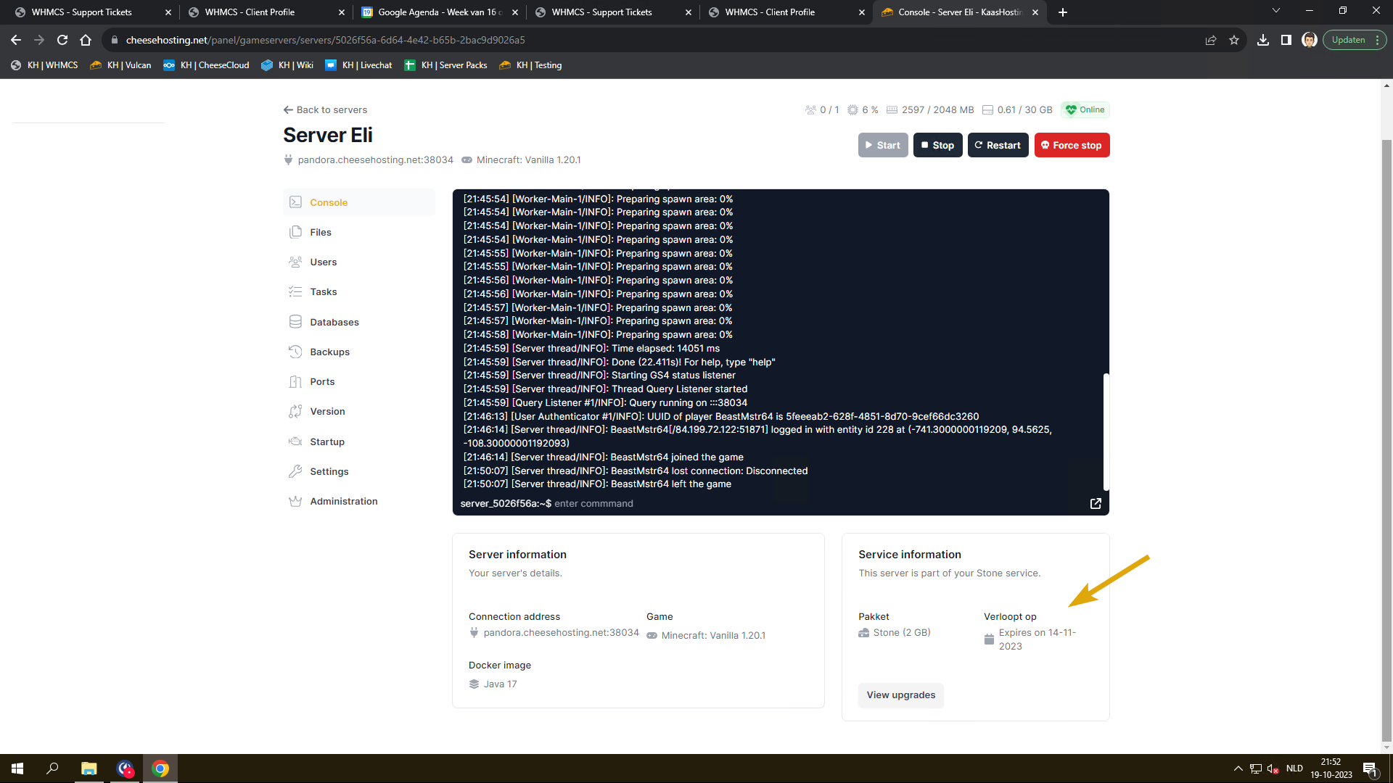This screenshot has height=783, width=1393.
Task: Go Back to servers link
Action: (x=325, y=109)
